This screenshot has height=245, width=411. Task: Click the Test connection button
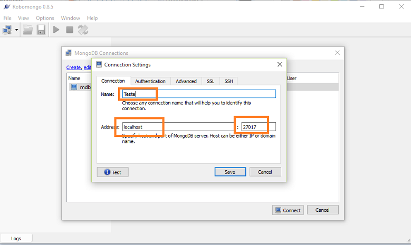[x=113, y=172]
